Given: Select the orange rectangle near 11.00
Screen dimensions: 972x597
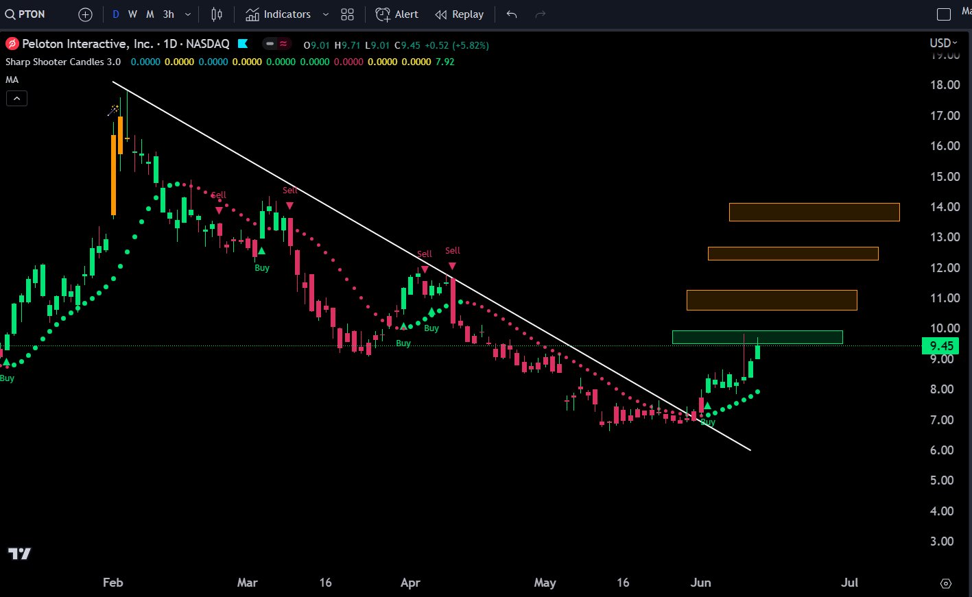Looking at the screenshot, I should point(772,300).
